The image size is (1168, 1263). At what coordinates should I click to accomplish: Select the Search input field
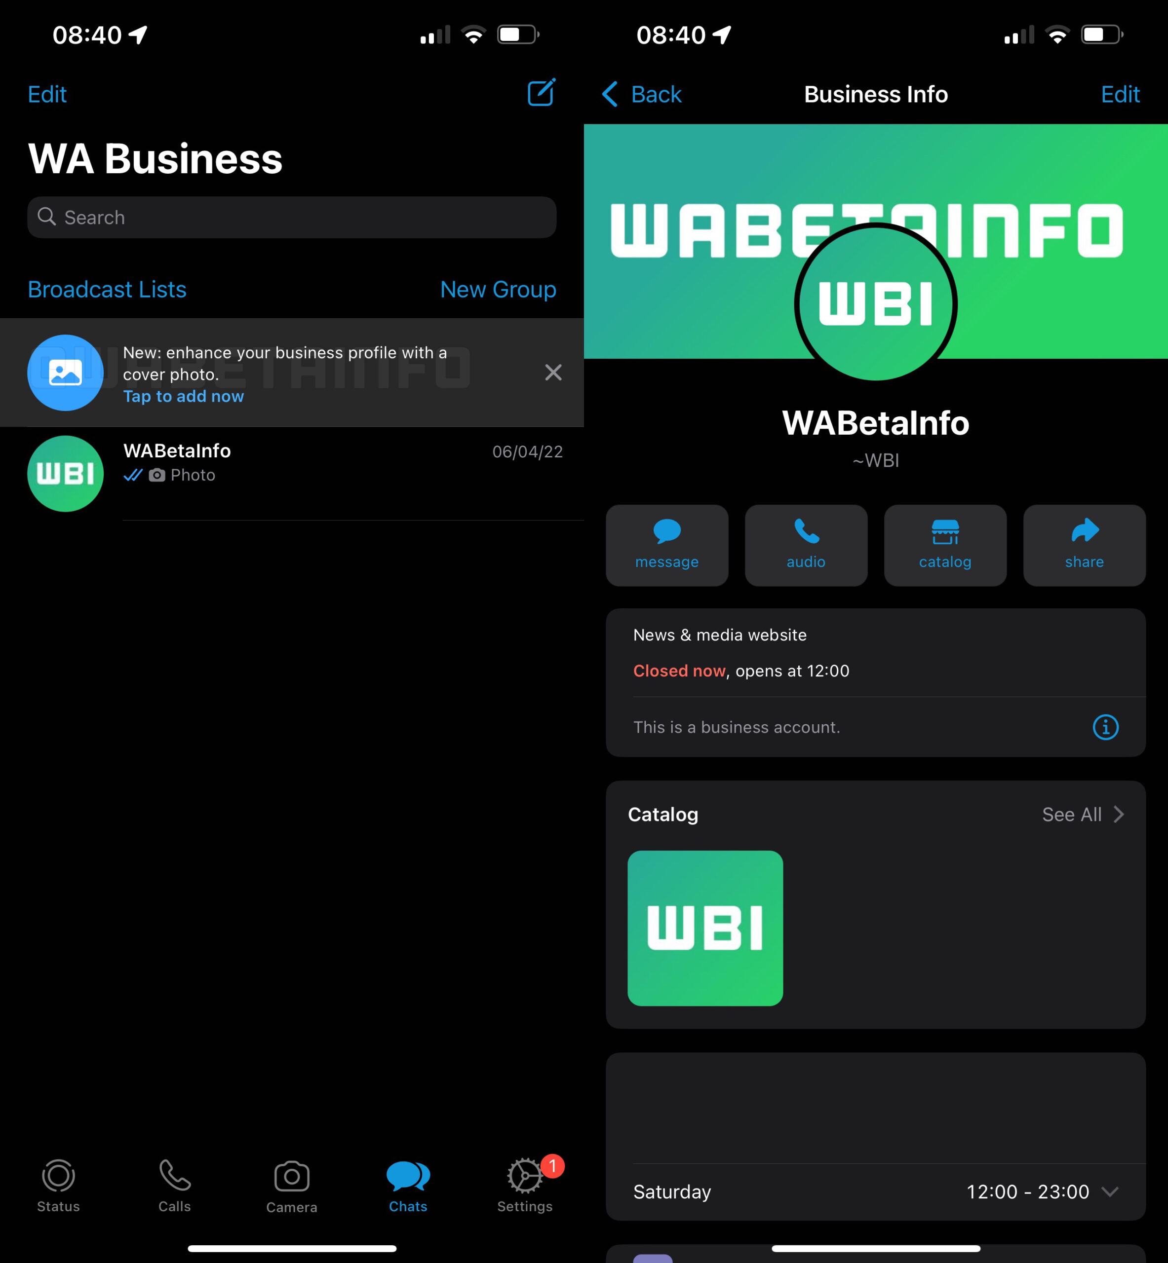tap(291, 217)
